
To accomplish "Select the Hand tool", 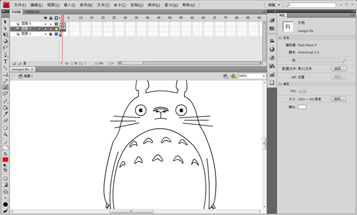I will point(5,128).
